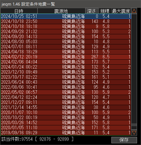Save the earthquake list with 保存 button

(124, 140)
